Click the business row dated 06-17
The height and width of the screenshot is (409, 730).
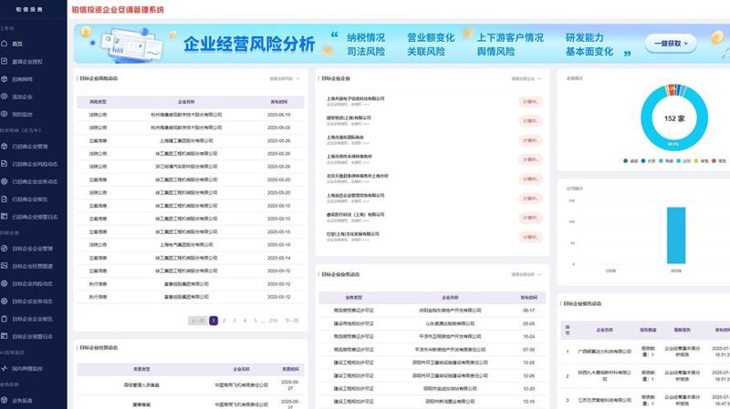tap(432, 310)
